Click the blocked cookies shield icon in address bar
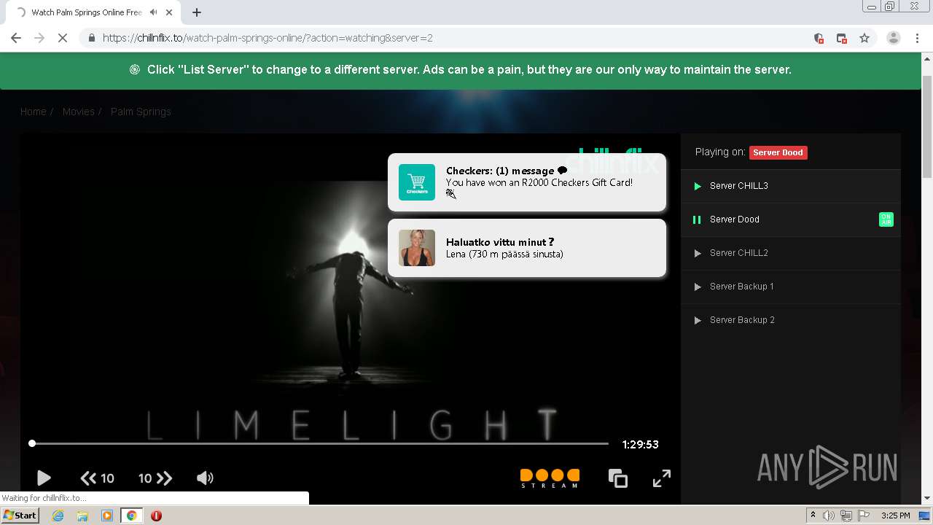 point(819,38)
